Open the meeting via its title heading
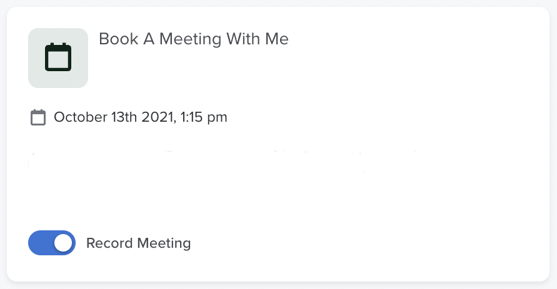Image resolution: width=557 pixels, height=289 pixels. coord(194,39)
